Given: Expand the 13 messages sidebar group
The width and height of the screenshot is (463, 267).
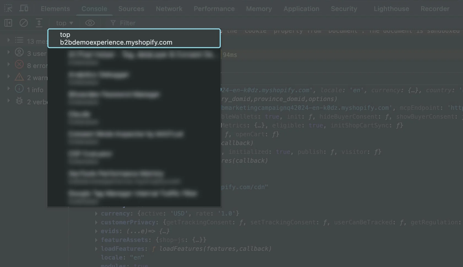Looking at the screenshot, I should click(x=9, y=40).
